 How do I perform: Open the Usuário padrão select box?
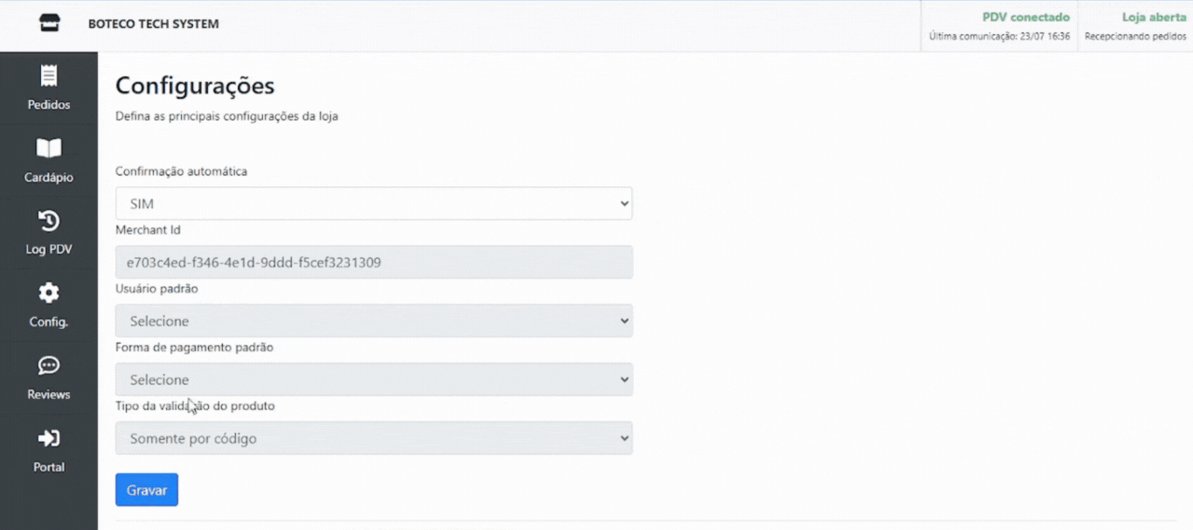(x=373, y=321)
